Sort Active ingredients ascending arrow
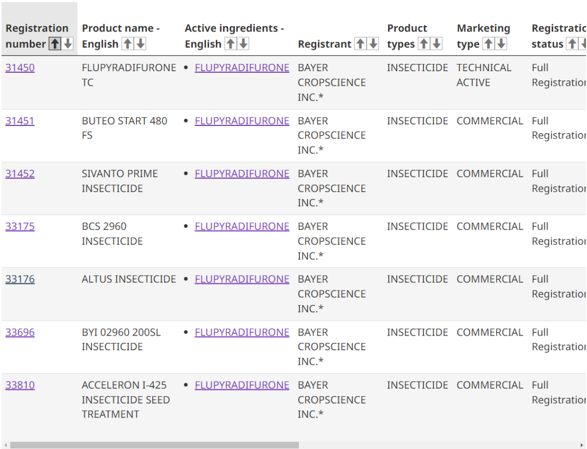Viewport: 587px width, 449px height. tap(230, 44)
